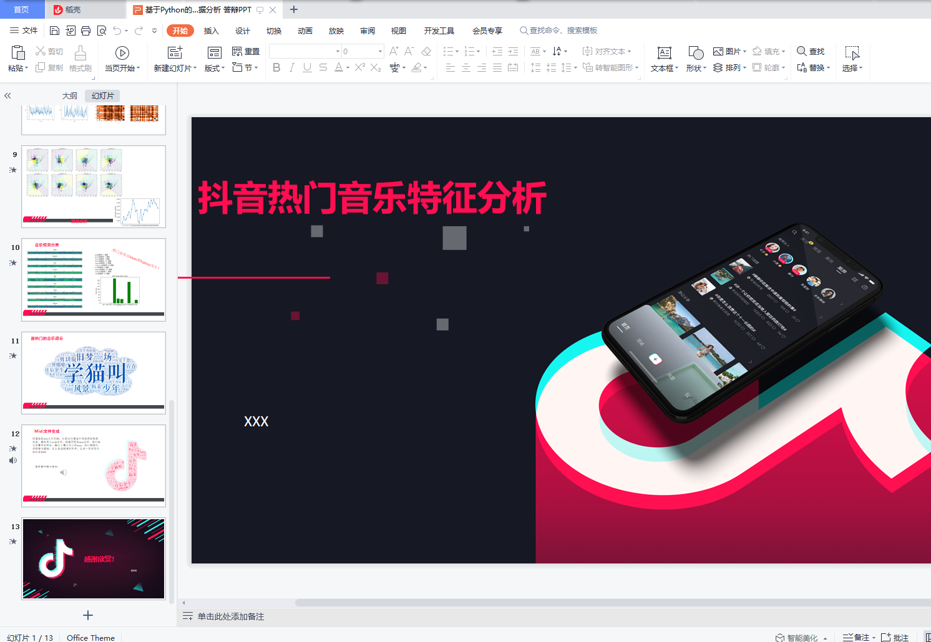Decrease font size with the A- icon
Viewport: 931px width, 642px height.
point(409,51)
